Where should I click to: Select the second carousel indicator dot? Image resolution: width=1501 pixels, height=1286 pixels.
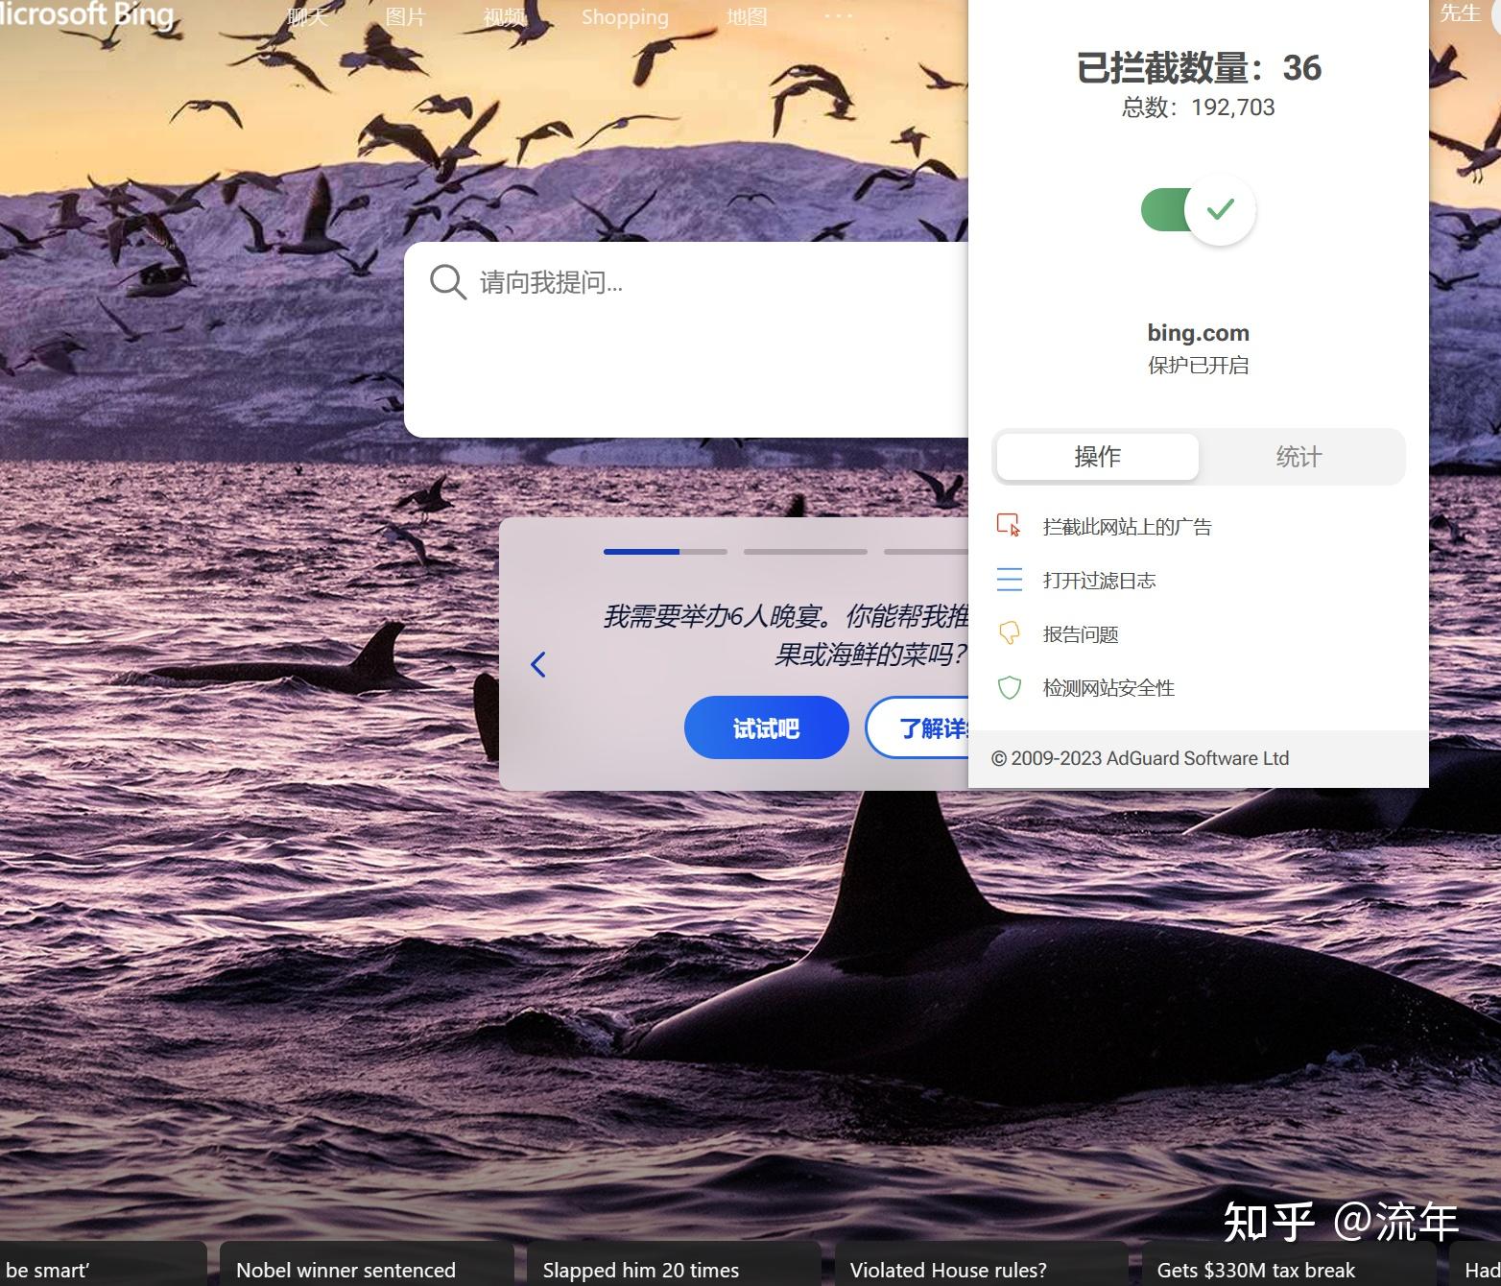coord(805,552)
